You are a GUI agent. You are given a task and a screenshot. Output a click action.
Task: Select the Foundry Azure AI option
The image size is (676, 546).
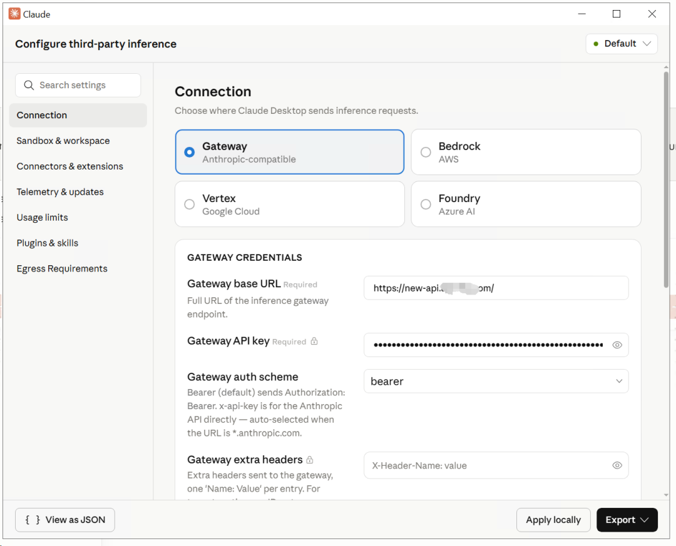[x=426, y=205]
